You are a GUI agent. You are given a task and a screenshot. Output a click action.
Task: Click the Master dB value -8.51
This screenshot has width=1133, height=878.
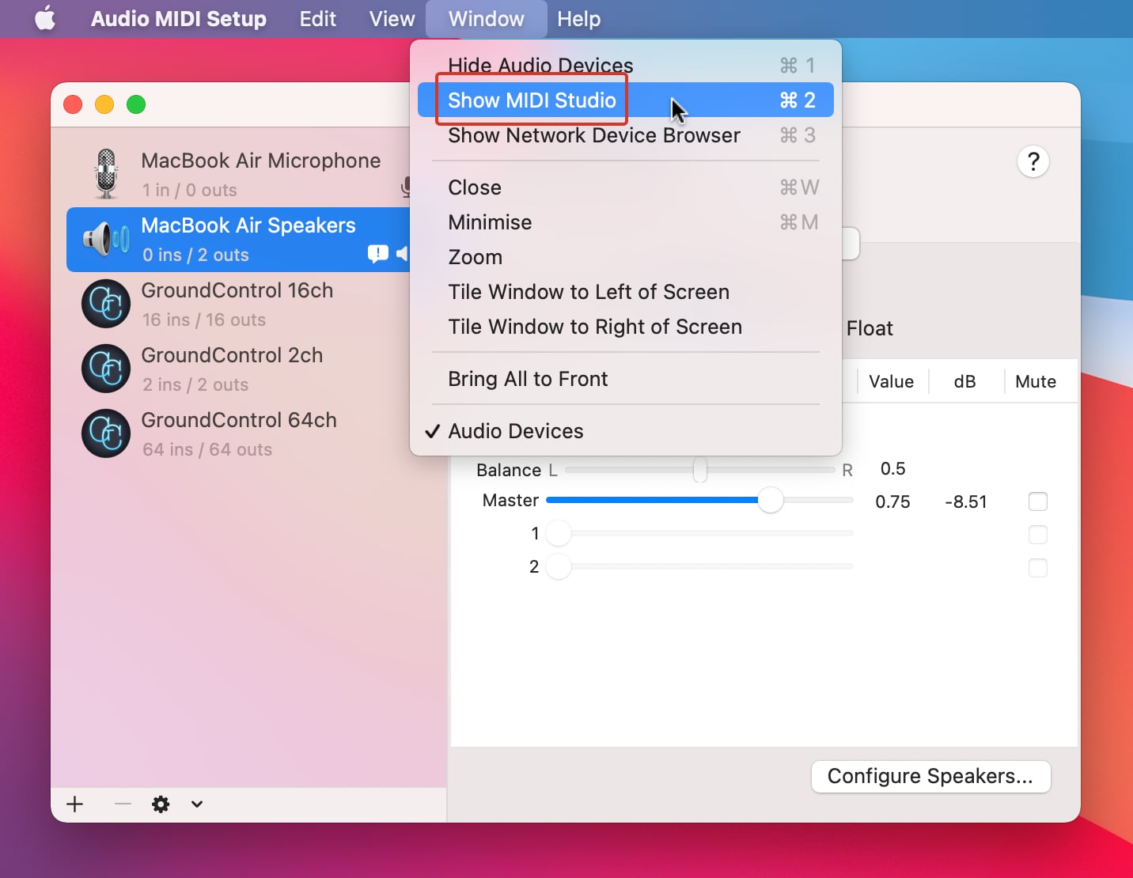966,501
